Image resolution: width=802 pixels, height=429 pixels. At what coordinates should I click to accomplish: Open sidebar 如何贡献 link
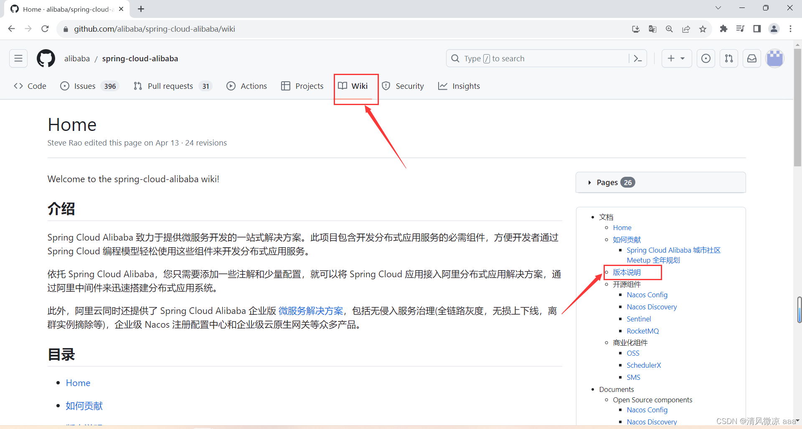[627, 240]
